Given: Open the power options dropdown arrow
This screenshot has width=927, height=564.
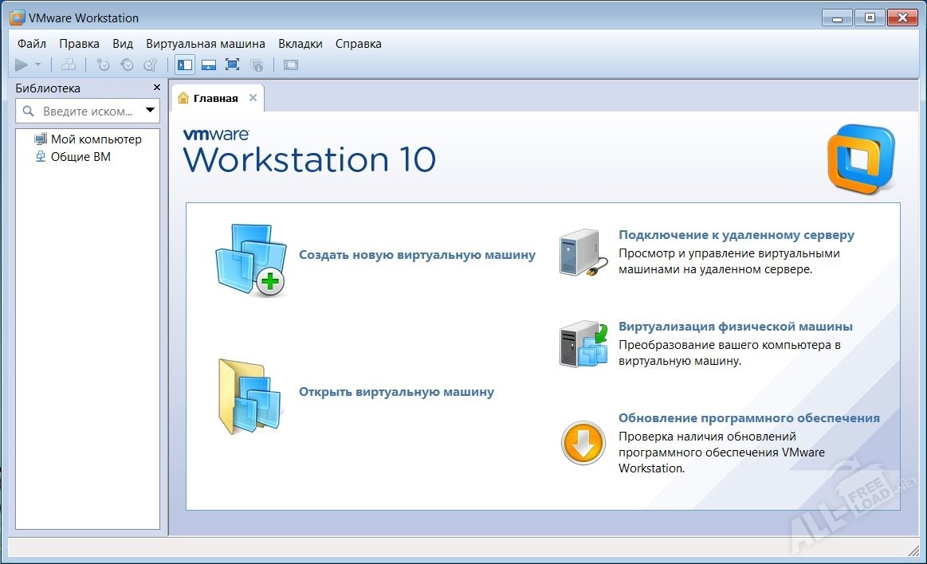Looking at the screenshot, I should (x=37, y=65).
